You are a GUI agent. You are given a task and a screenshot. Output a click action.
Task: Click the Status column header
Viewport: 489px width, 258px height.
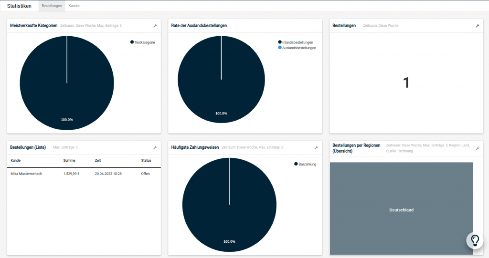click(146, 161)
